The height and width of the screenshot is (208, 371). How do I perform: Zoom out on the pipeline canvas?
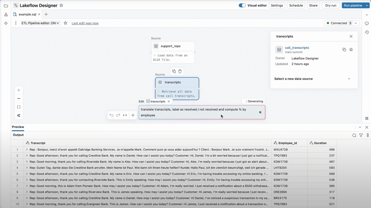coord(19,98)
